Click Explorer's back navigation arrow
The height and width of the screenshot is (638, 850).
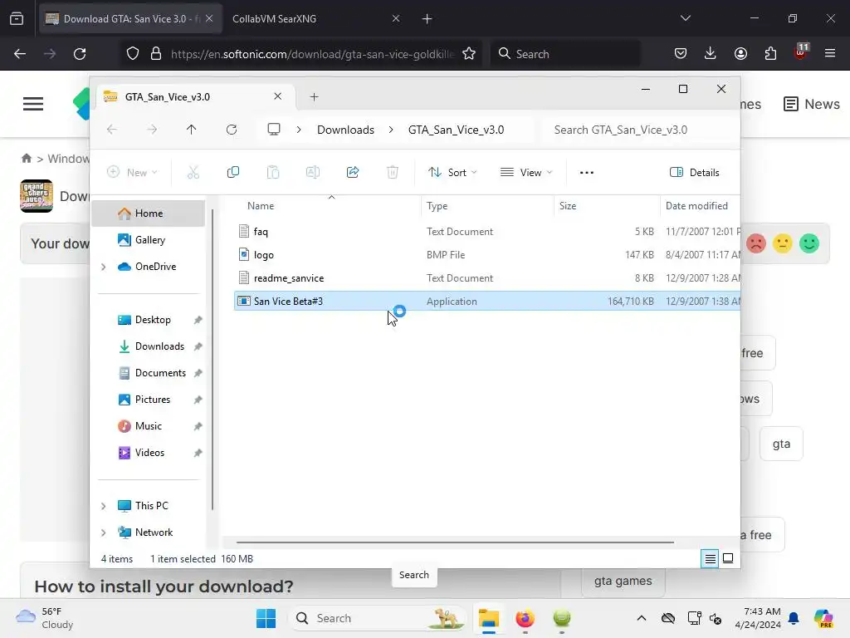[112, 130]
